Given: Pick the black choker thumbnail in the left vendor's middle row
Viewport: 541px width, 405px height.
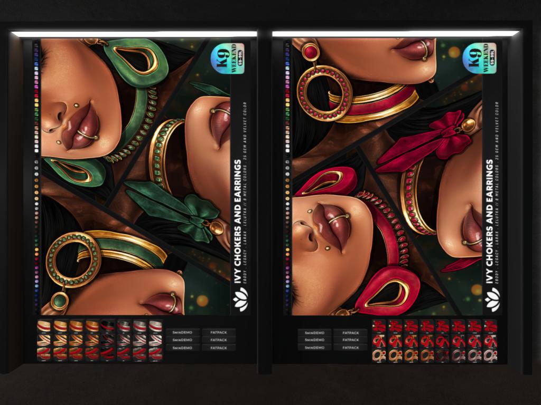Looking at the screenshot, I should point(108,340).
